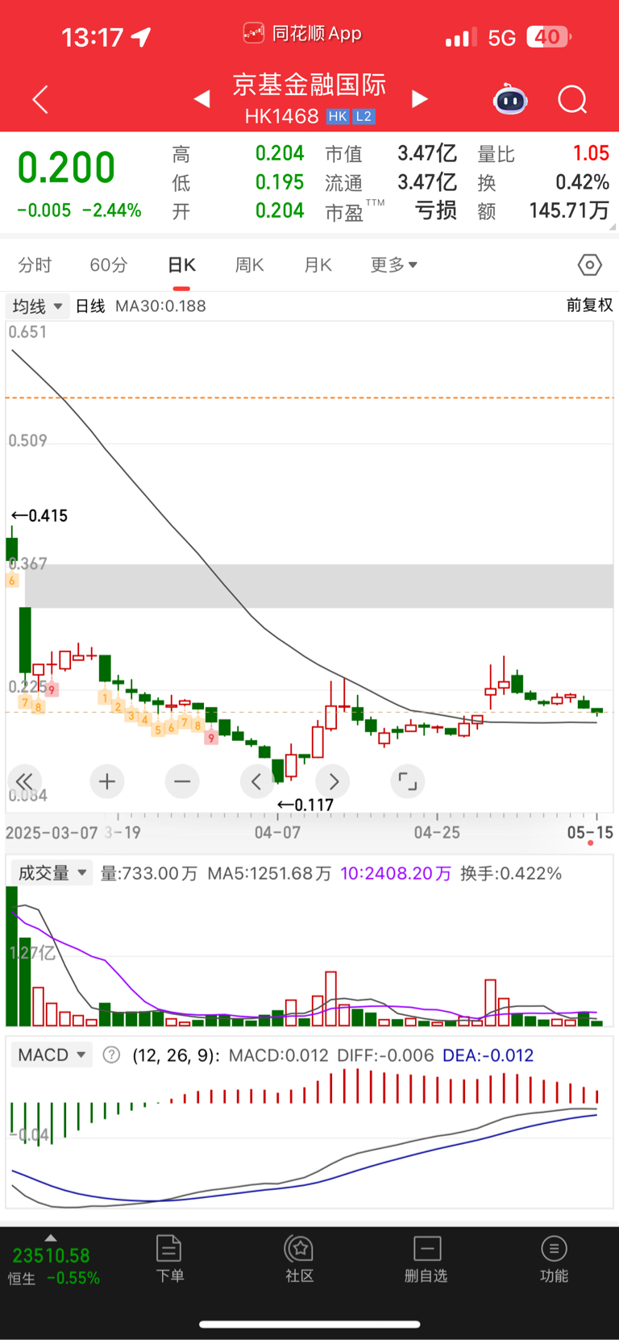
Task: Select 60分 chart tab
Action: [108, 264]
